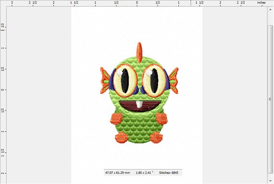Viewport: 274px width, 184px height.
Task: Click the bottom left orange foot
Action: click(122, 137)
